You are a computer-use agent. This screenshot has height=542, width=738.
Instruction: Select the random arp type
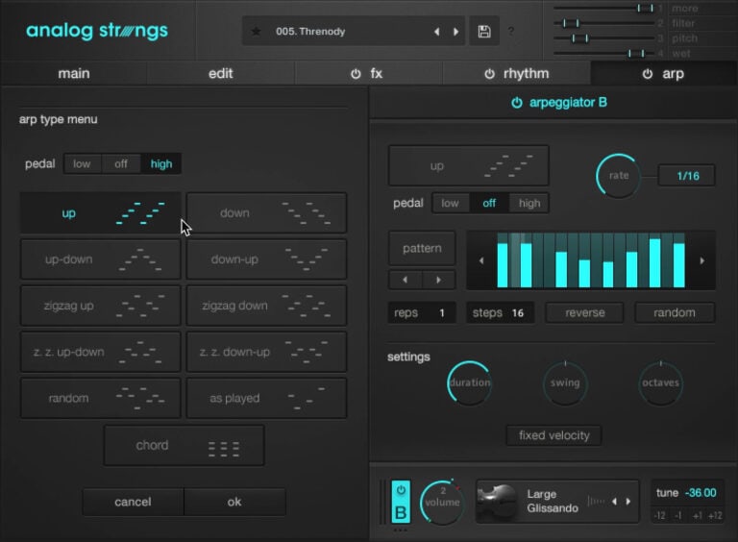(x=100, y=399)
